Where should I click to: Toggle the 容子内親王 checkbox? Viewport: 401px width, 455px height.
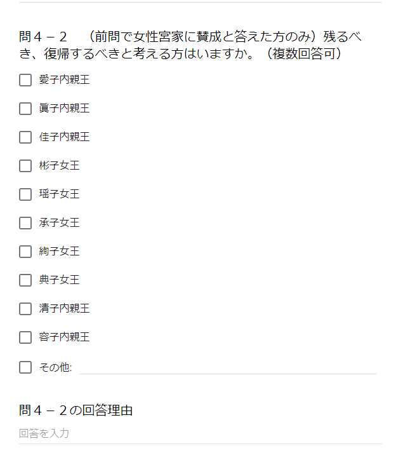click(x=25, y=337)
